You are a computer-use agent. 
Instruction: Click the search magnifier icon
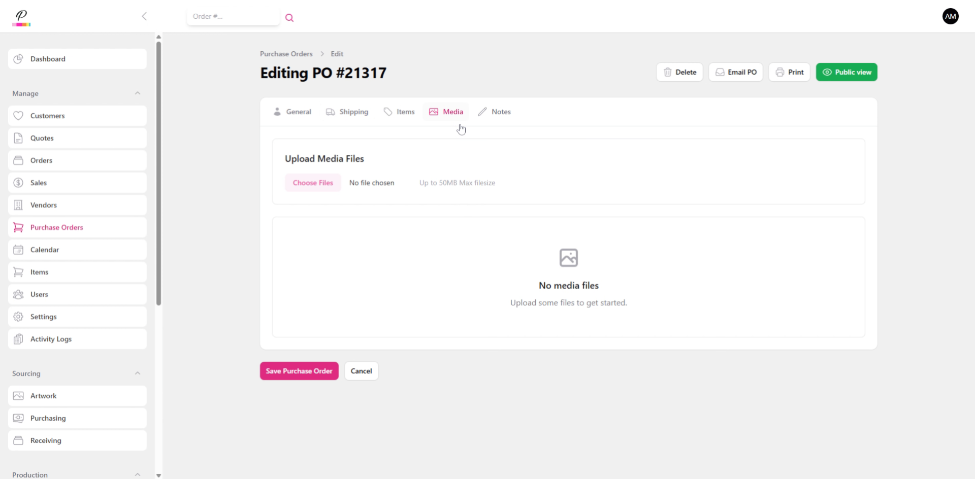pyautogui.click(x=289, y=17)
